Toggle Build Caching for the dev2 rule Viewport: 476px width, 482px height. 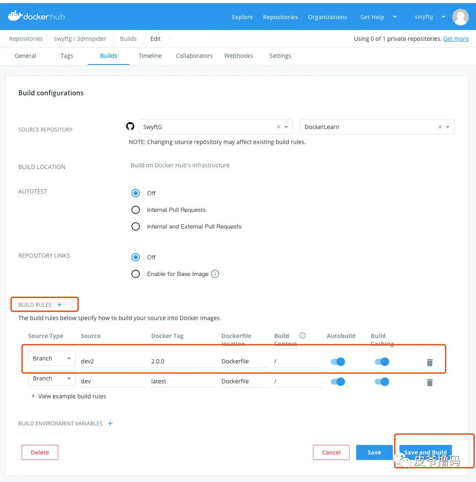click(x=382, y=362)
